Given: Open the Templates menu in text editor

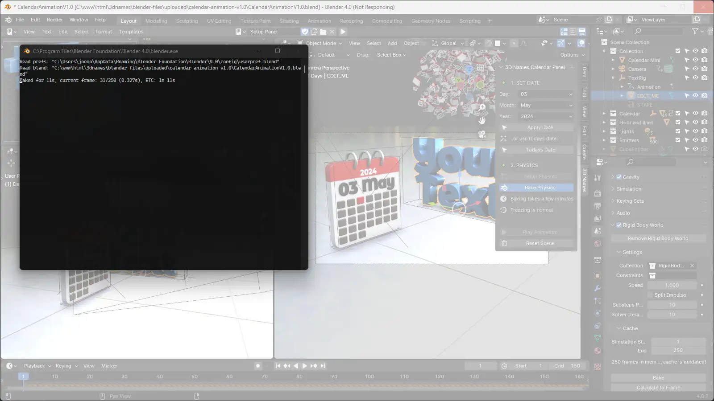Looking at the screenshot, I should (x=131, y=32).
